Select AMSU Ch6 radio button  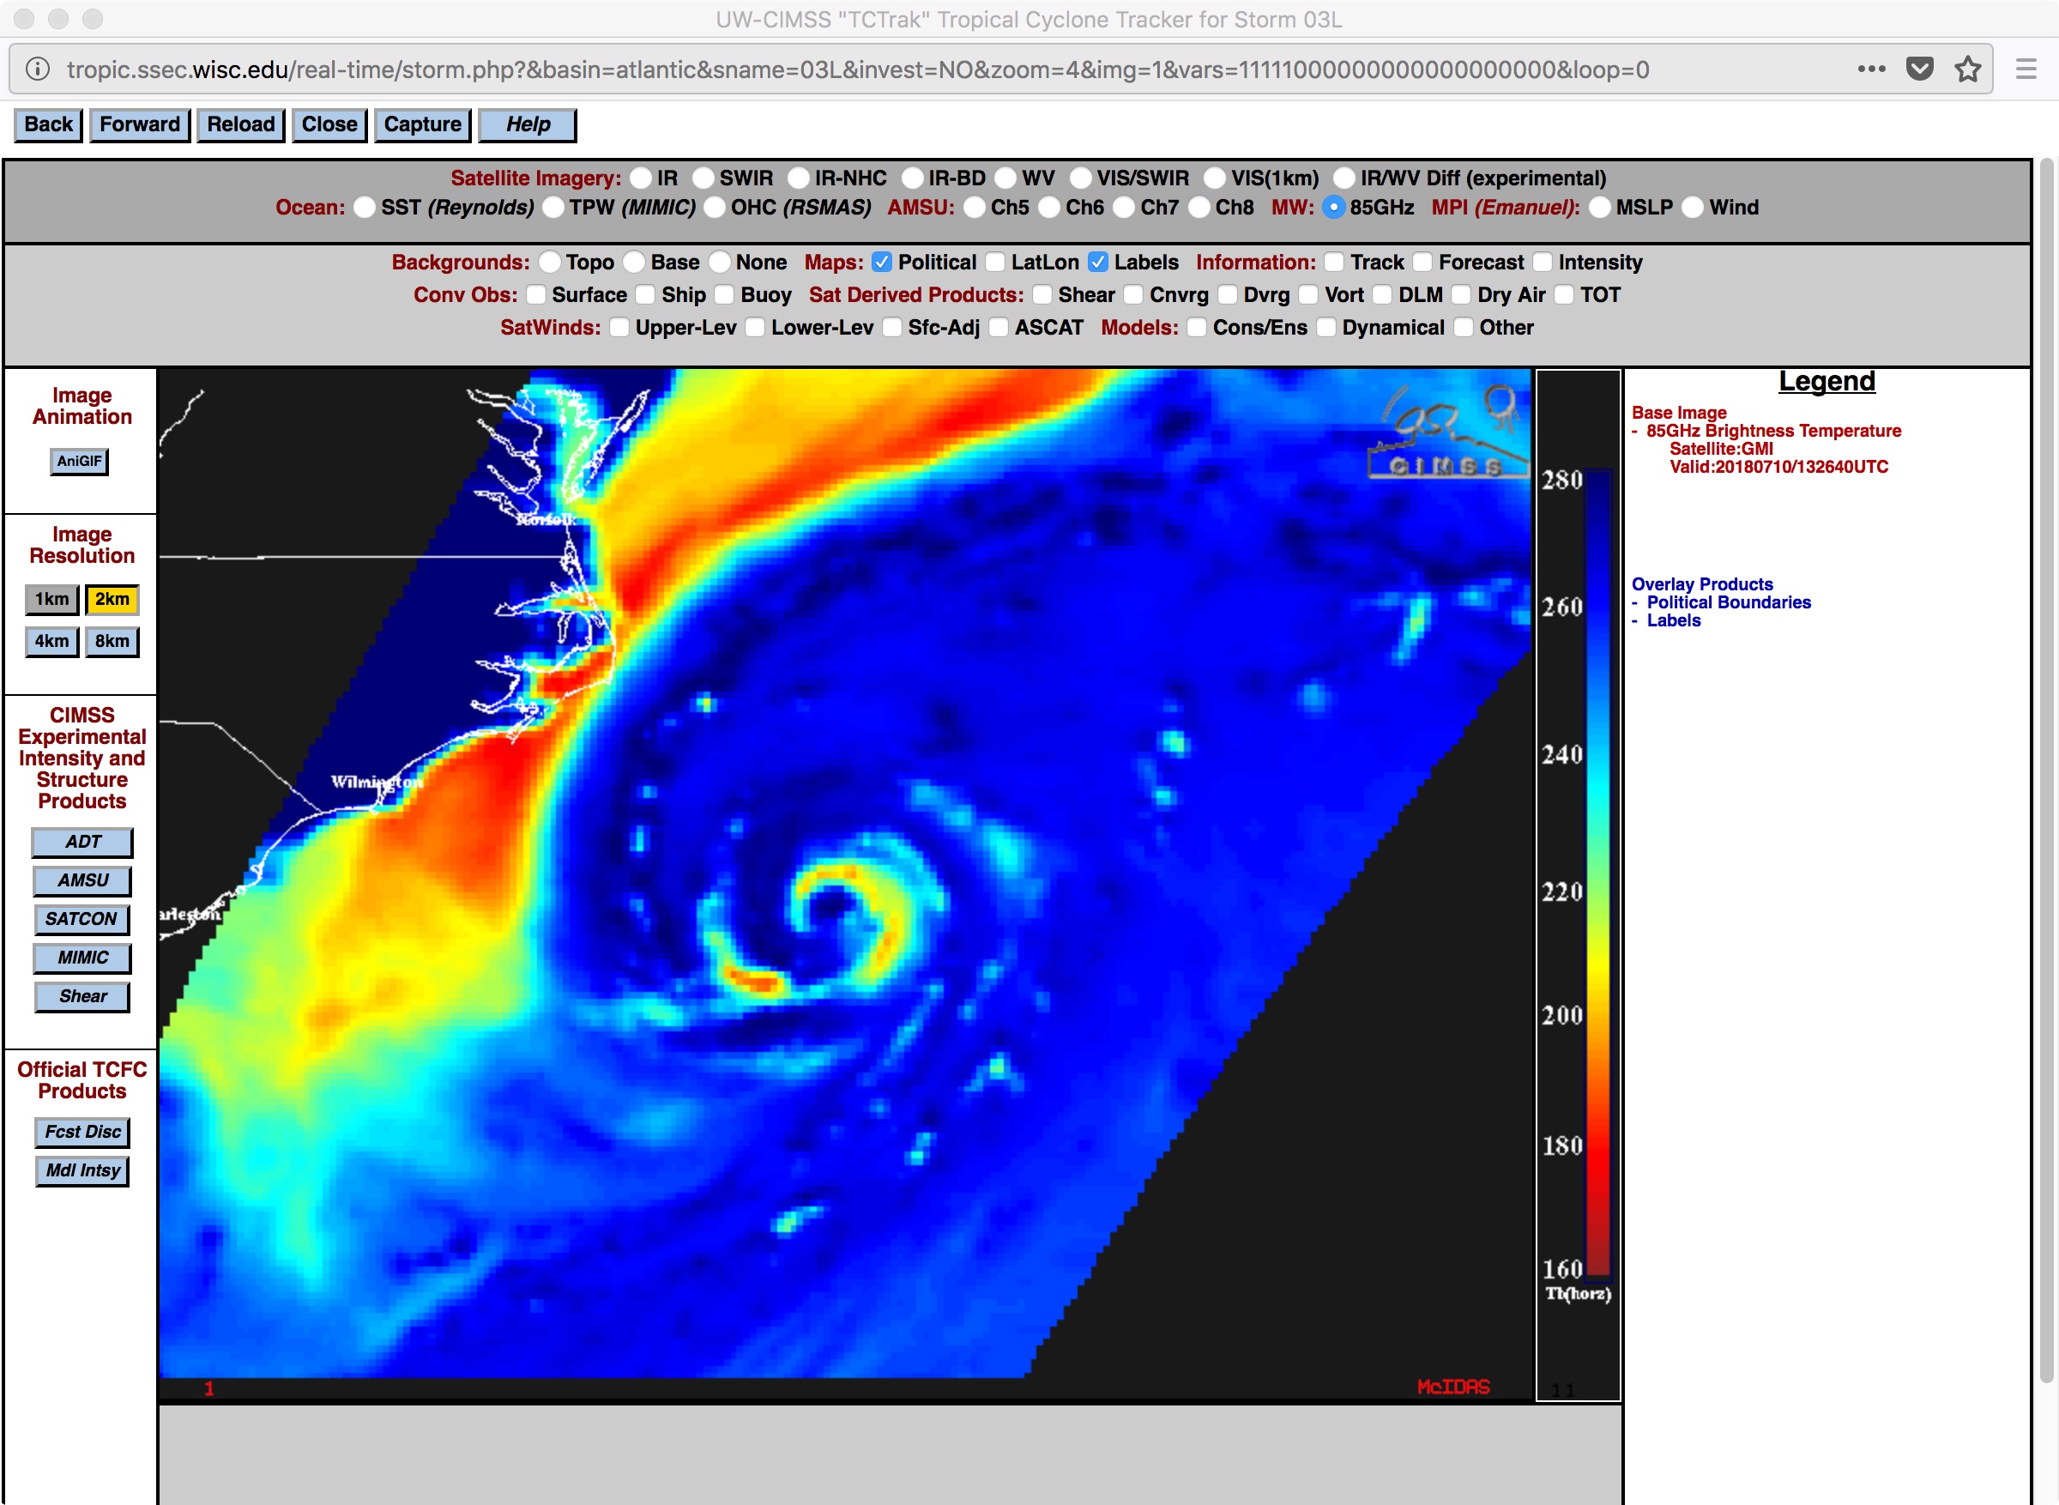(1049, 207)
